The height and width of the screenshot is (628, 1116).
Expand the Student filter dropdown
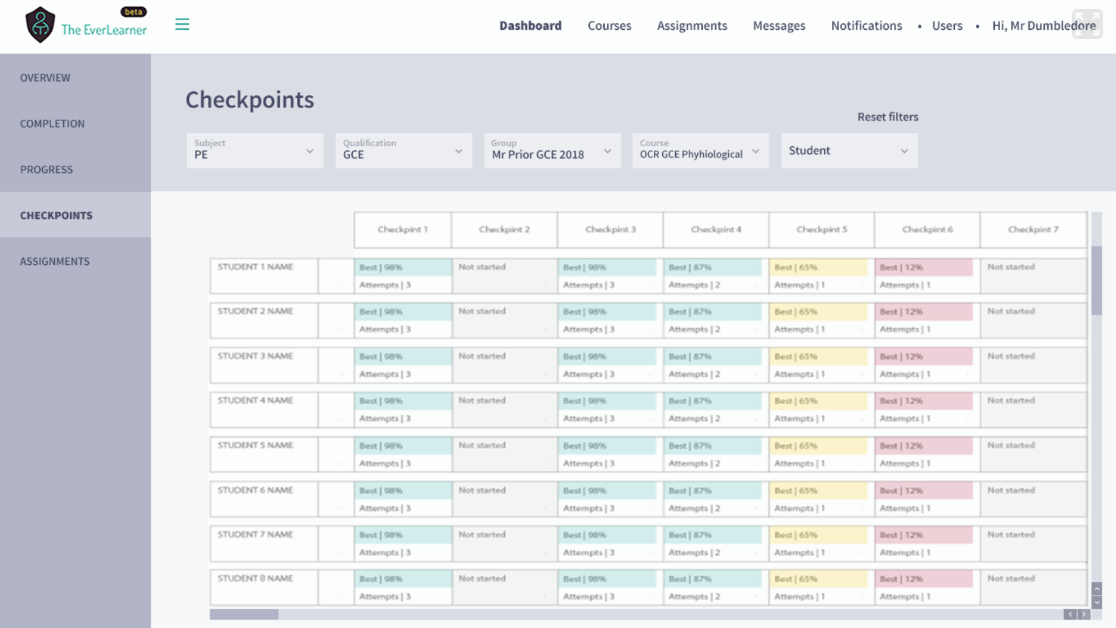tap(849, 150)
